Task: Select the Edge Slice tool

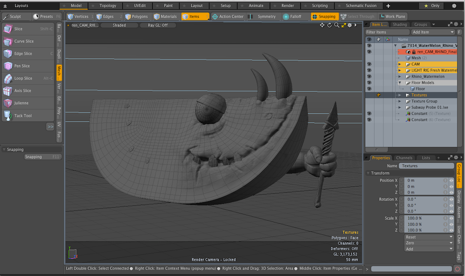Action: tap(28, 53)
